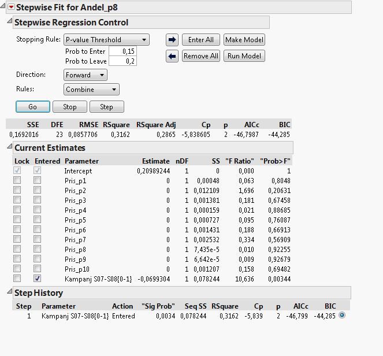383x356 pixels.
Task: Click the Prob>F value 0,00344
Action: pos(280,279)
